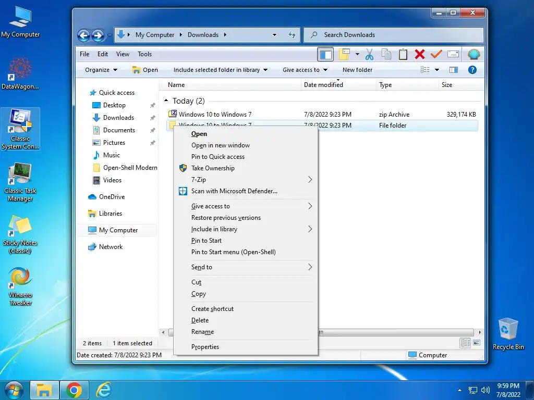Open the view options dropdown arrow
This screenshot has height=400, width=534.
coord(437,70)
